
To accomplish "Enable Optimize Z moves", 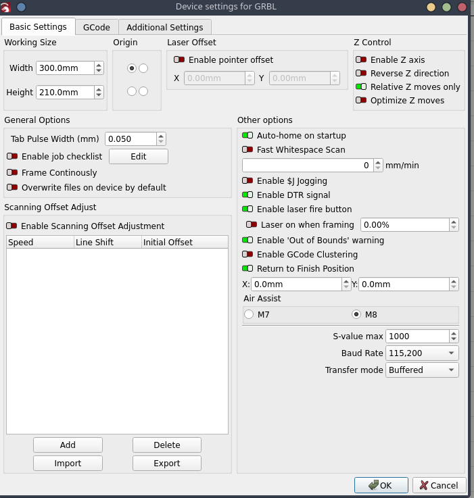I will coord(361,101).
